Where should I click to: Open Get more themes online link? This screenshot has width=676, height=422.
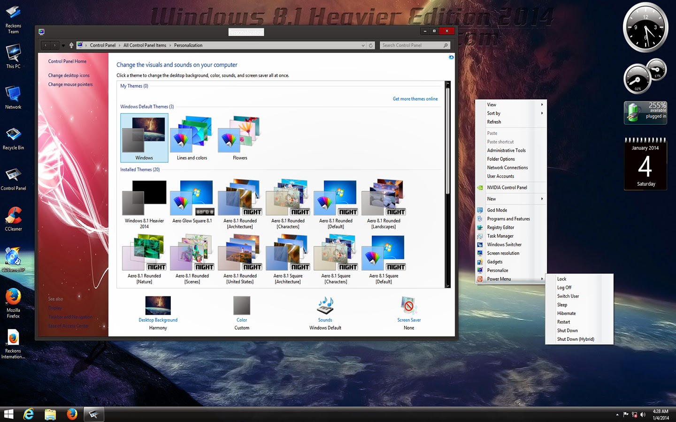coord(415,99)
